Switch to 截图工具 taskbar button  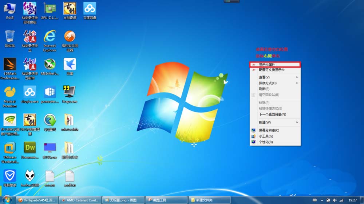(x=166, y=200)
